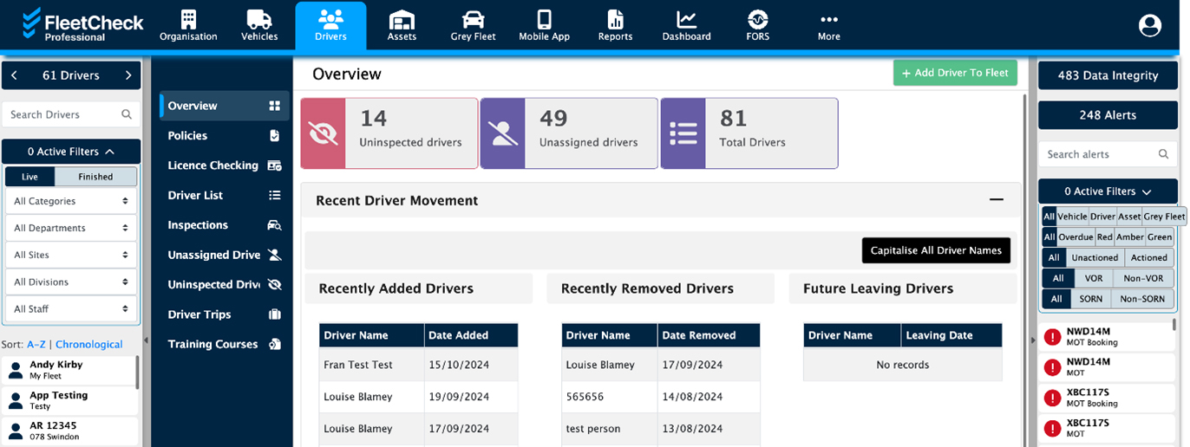
Task: Filter alerts by Overdue status
Action: (x=1076, y=237)
